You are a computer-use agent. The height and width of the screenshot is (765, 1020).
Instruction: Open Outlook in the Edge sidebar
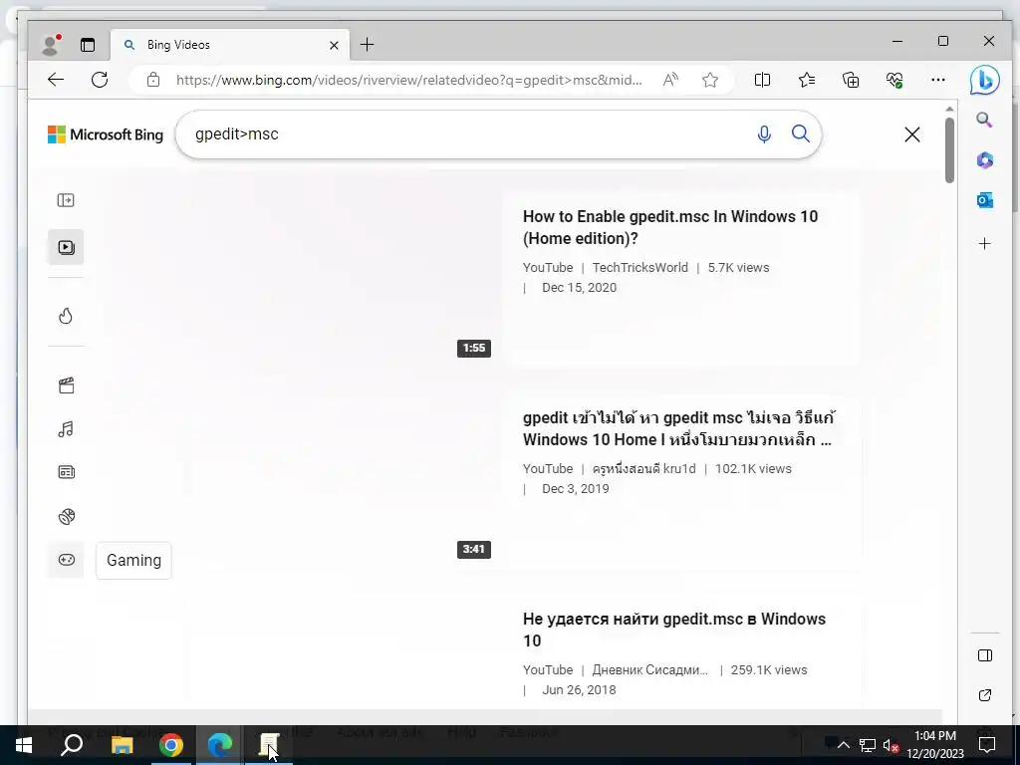point(985,200)
